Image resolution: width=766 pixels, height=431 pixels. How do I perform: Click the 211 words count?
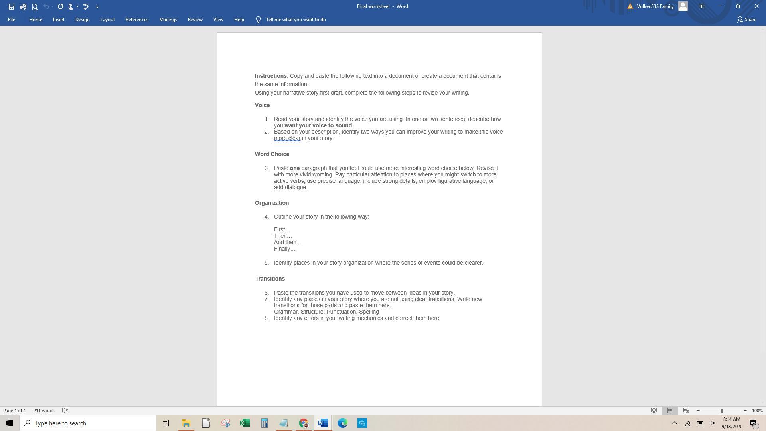pos(44,410)
